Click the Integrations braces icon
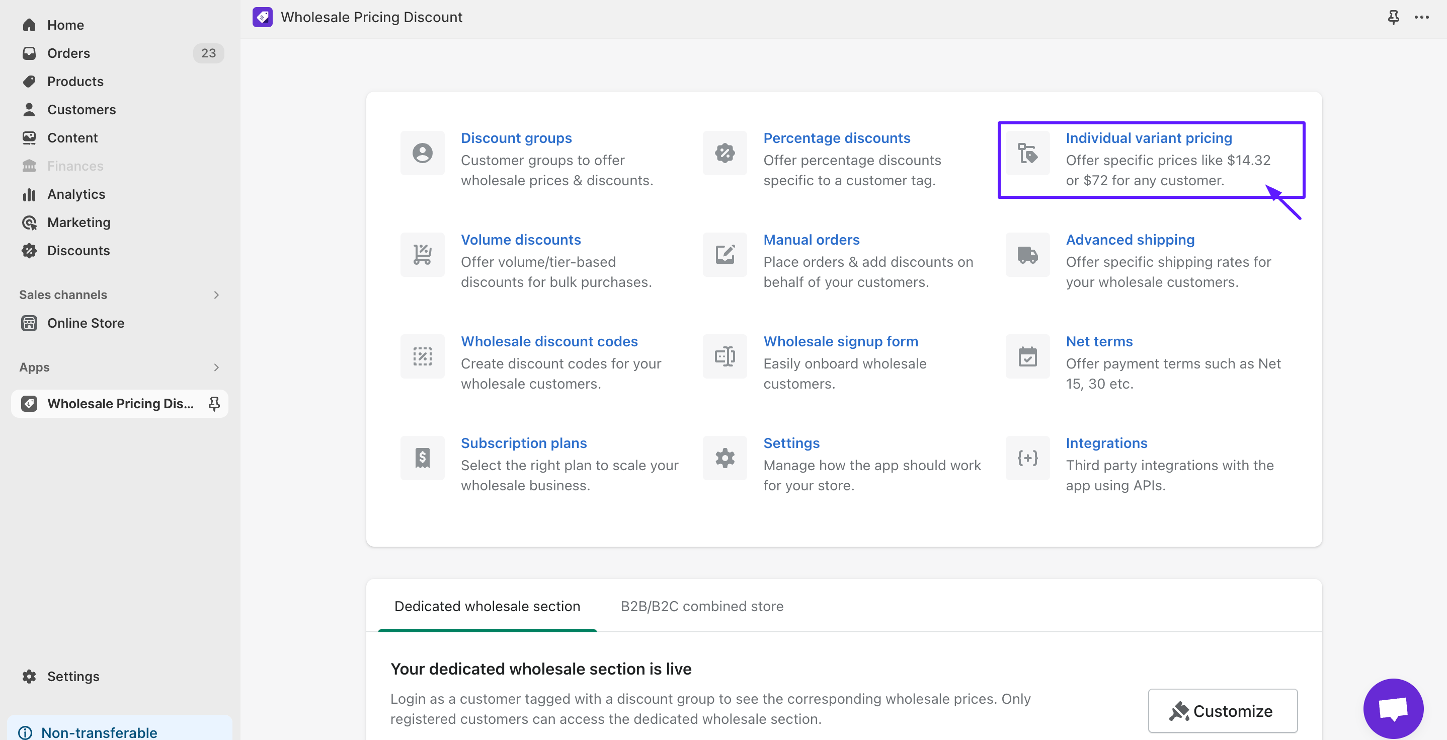Image resolution: width=1447 pixels, height=740 pixels. tap(1027, 458)
